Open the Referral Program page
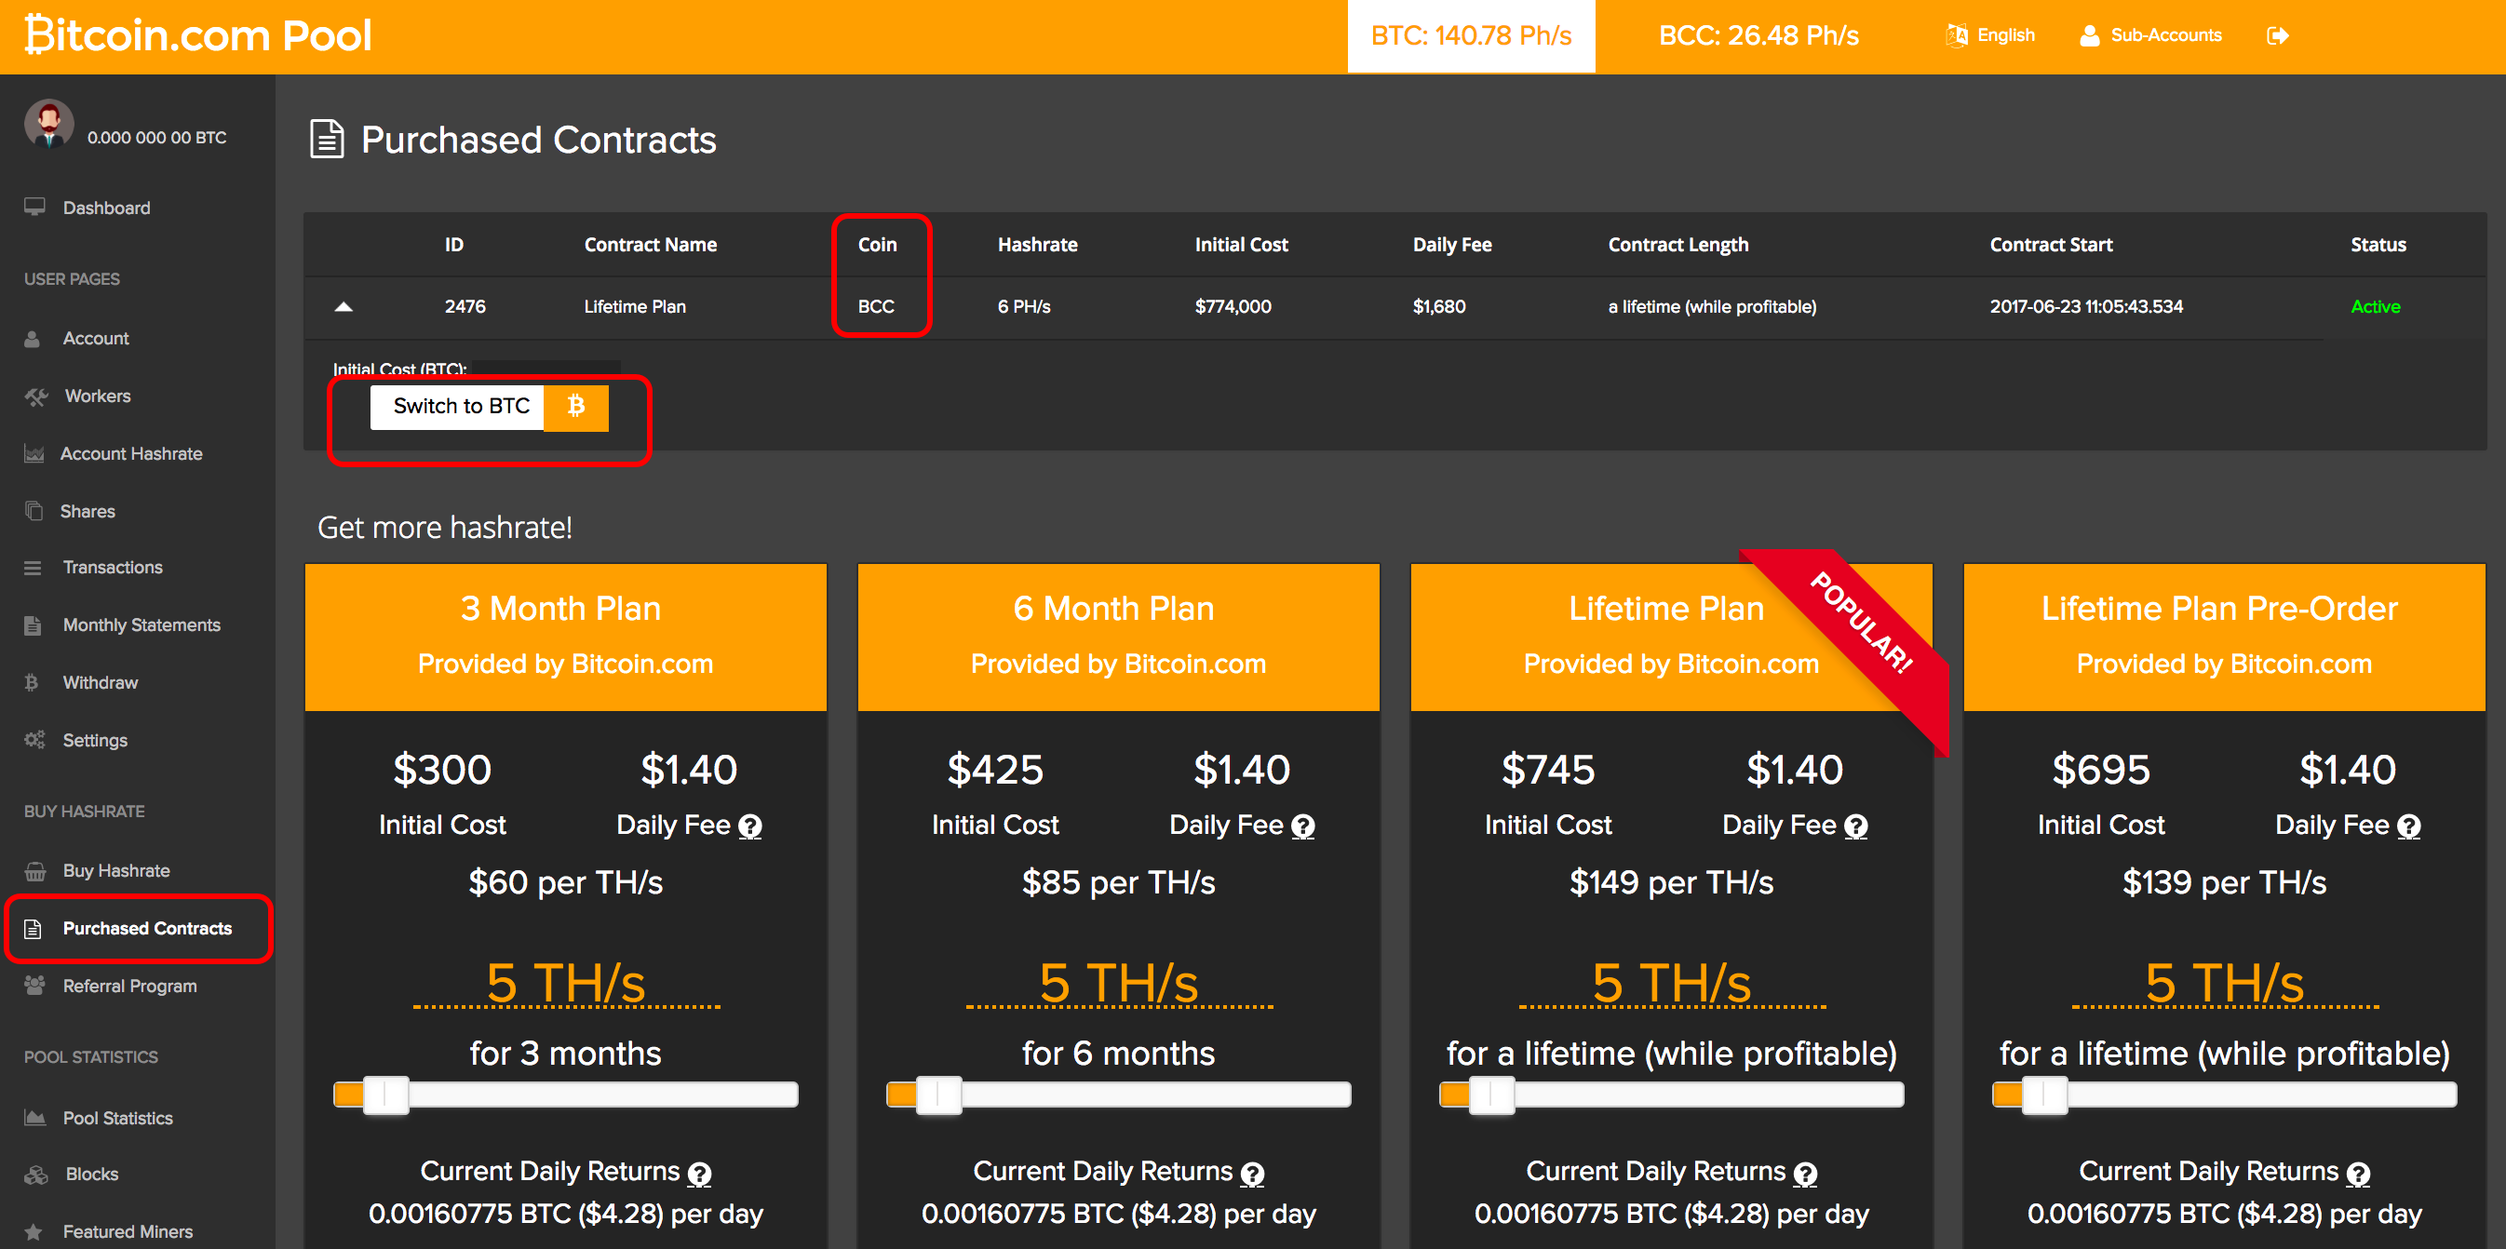 coord(129,986)
